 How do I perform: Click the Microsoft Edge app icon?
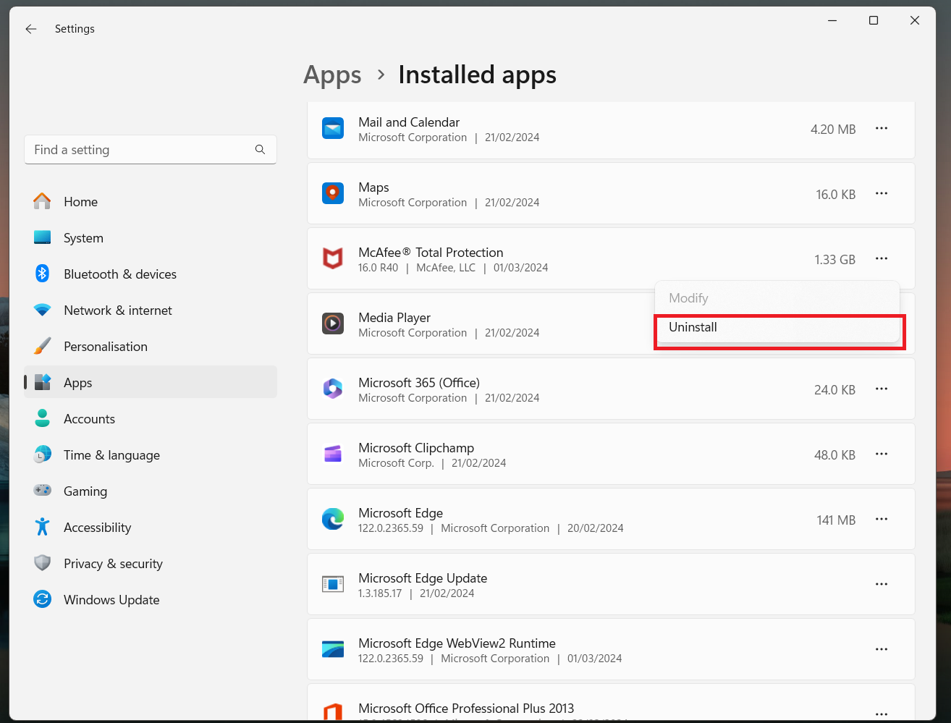pyautogui.click(x=333, y=519)
